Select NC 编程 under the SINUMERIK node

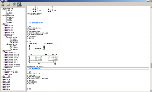click(10, 68)
